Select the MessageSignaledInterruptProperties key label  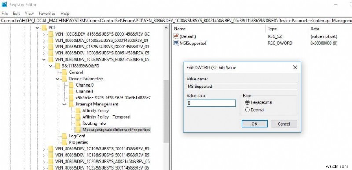click(x=116, y=130)
